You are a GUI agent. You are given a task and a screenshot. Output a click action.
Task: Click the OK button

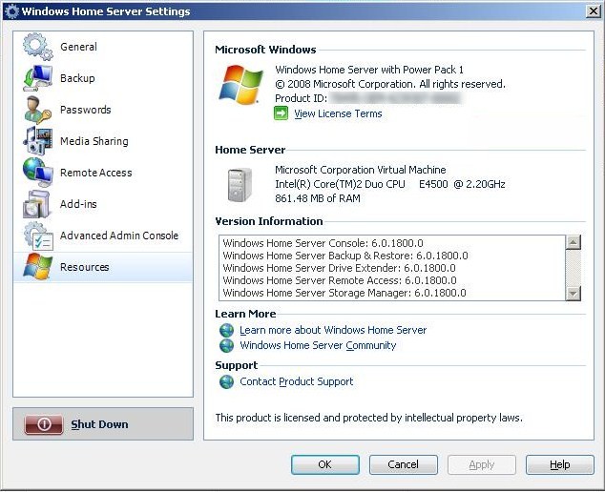(x=324, y=464)
